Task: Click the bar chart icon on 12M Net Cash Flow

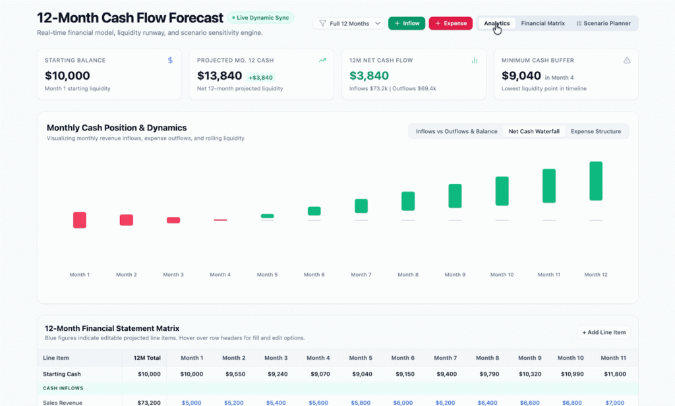Action: tap(475, 60)
